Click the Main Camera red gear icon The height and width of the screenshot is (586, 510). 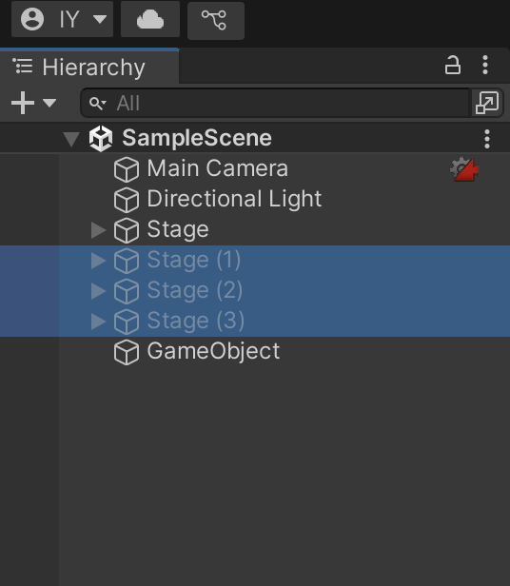[x=464, y=169]
